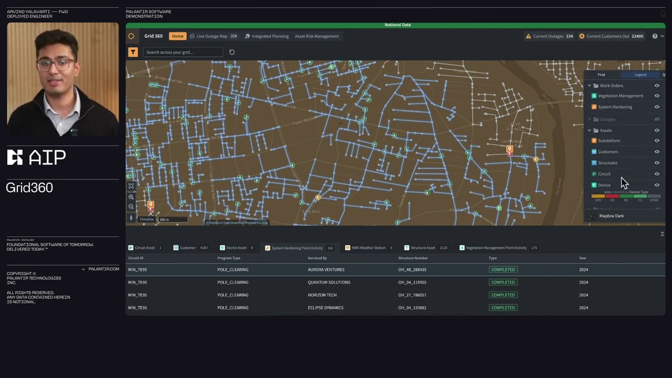This screenshot has width=672, height=378.
Task: Toggle Vegetation Management layer visibility
Action: click(x=657, y=96)
